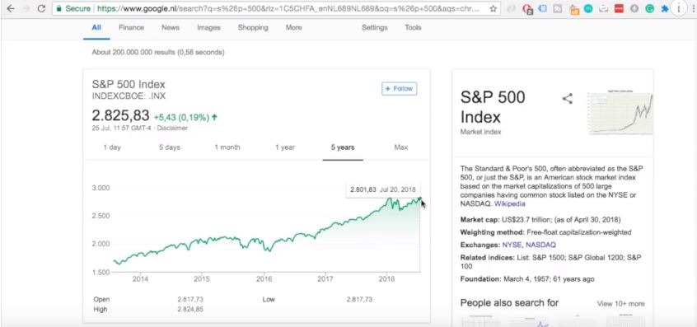Open the More search category dropdown
697x327 pixels.
293,27
